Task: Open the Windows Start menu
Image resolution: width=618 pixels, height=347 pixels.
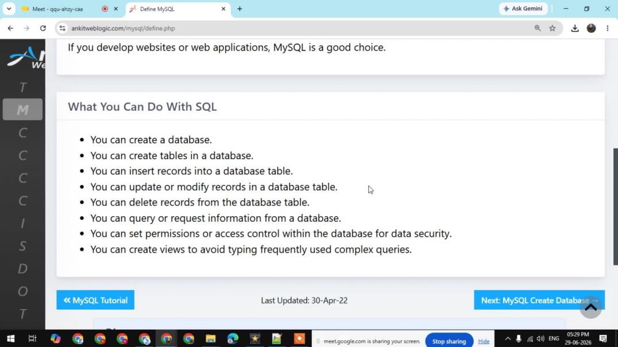Action: point(11,339)
